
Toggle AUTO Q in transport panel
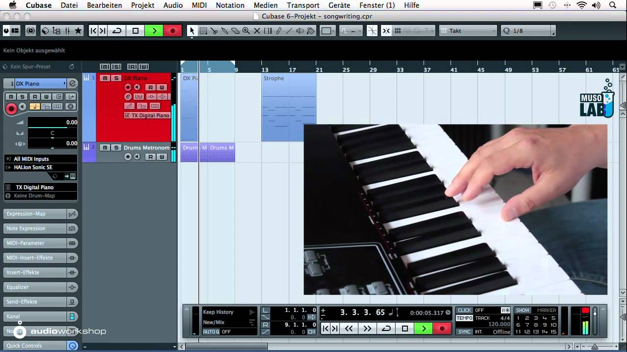coord(211,332)
